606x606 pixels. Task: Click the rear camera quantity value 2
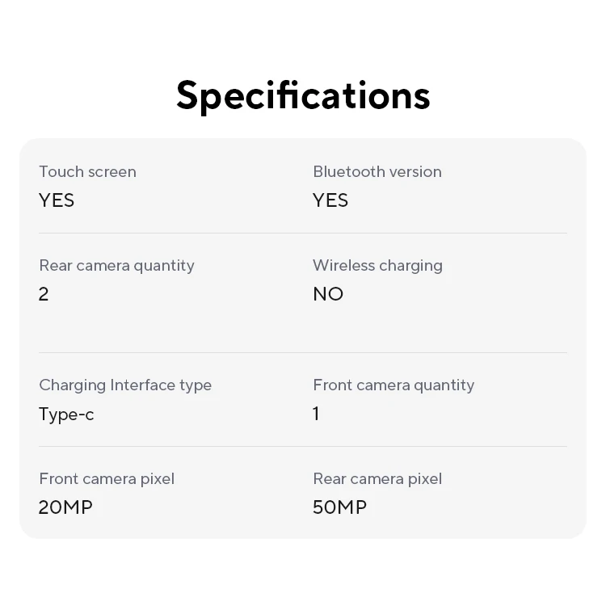pyautogui.click(x=44, y=294)
